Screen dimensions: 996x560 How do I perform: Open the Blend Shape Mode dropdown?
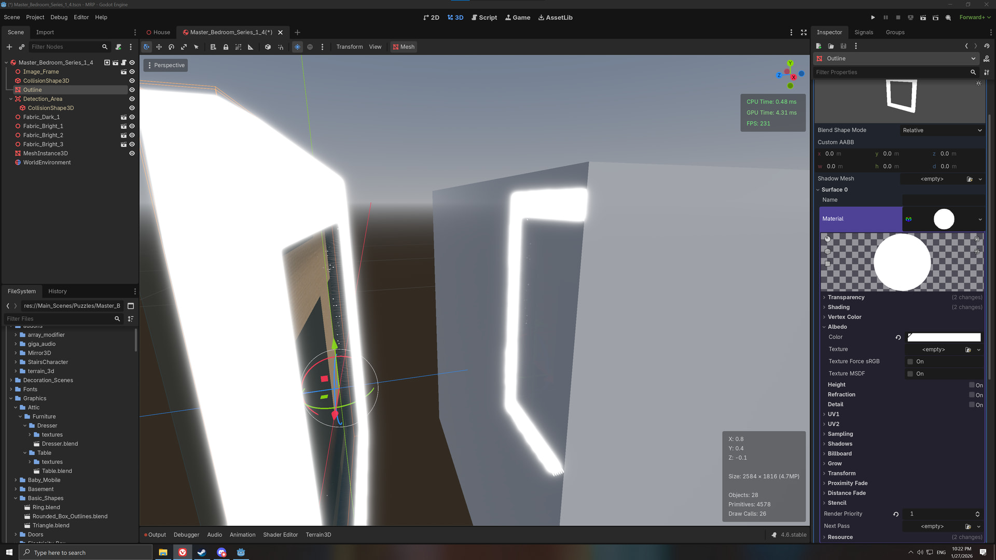pos(942,130)
